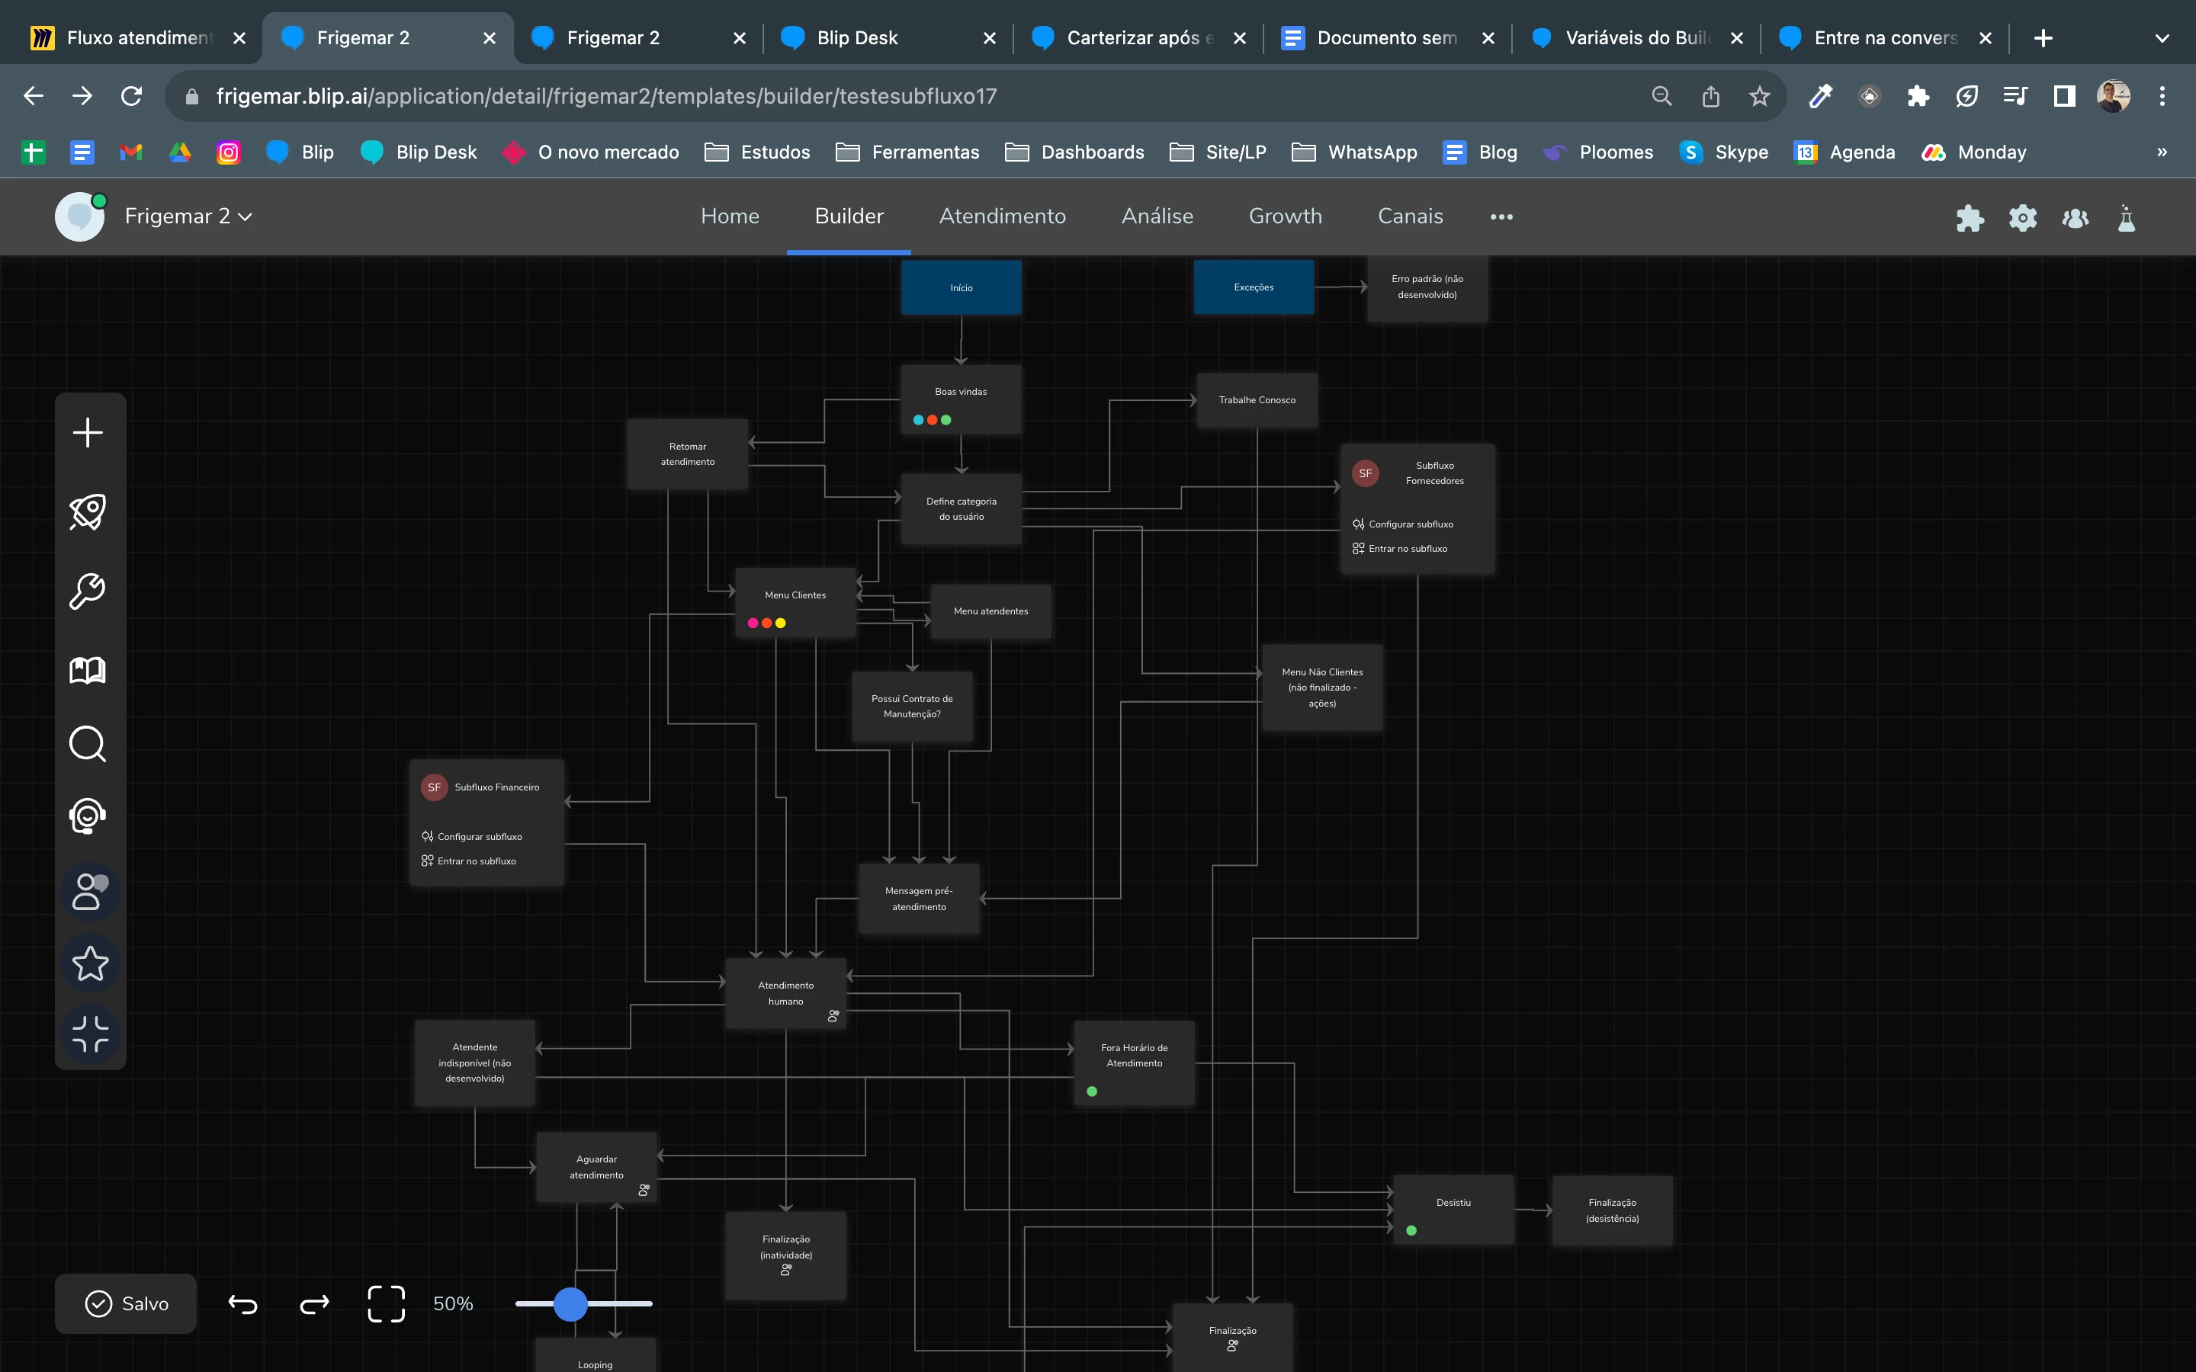Switch to the Atendimento tab
The width and height of the screenshot is (2196, 1372).
[x=1002, y=216]
